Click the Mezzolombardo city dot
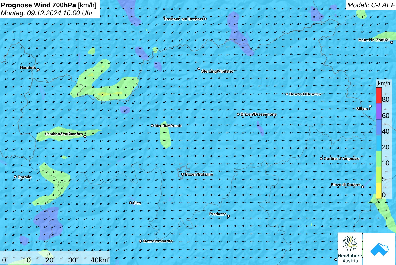Image resolution: width=396 pixels, height=265 pixels. click(140, 241)
